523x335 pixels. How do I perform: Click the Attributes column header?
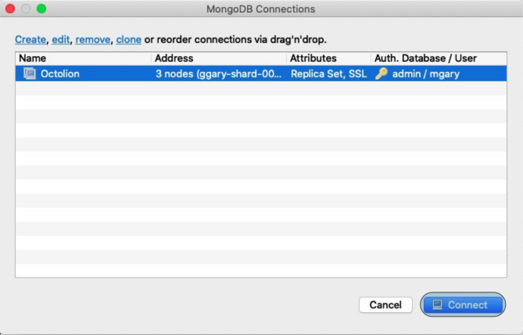point(329,59)
